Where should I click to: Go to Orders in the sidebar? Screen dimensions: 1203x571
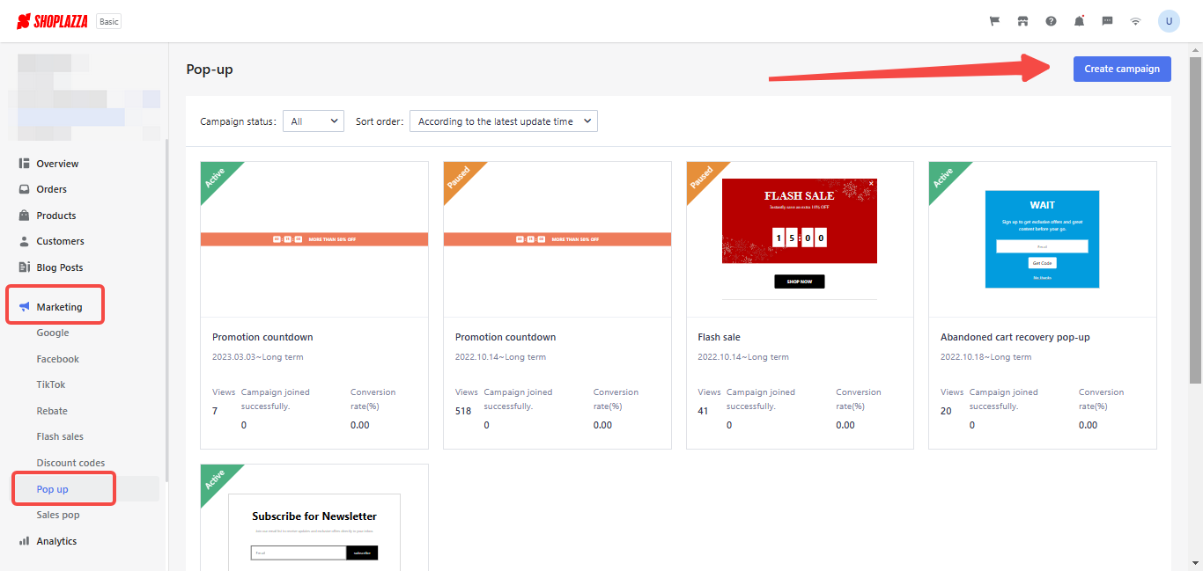click(51, 189)
